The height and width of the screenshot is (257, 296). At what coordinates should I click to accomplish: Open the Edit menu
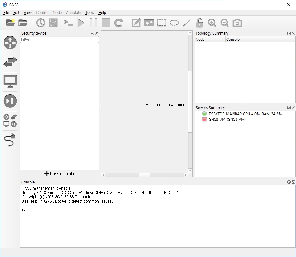tap(16, 12)
